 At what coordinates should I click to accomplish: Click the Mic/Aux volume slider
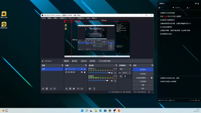(x=99, y=73)
